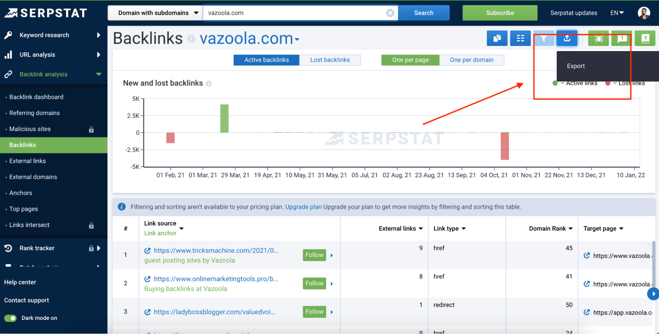Viewport: 659px width, 334px height.
Task: Select Active backlinks view
Action: pyautogui.click(x=266, y=60)
